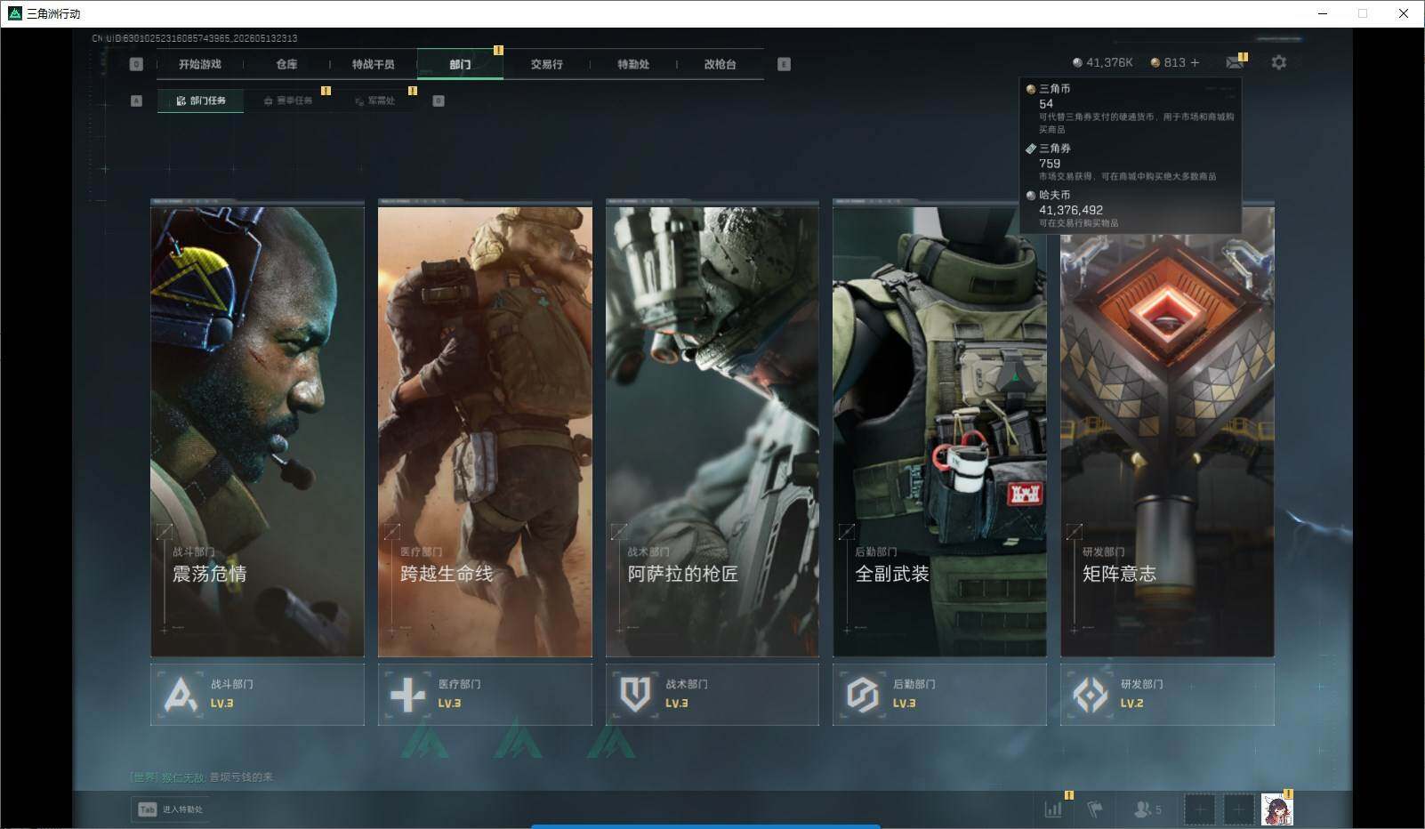The image size is (1425, 829).
Task: Select the 部门任务 sub-tab
Action: pos(201,101)
